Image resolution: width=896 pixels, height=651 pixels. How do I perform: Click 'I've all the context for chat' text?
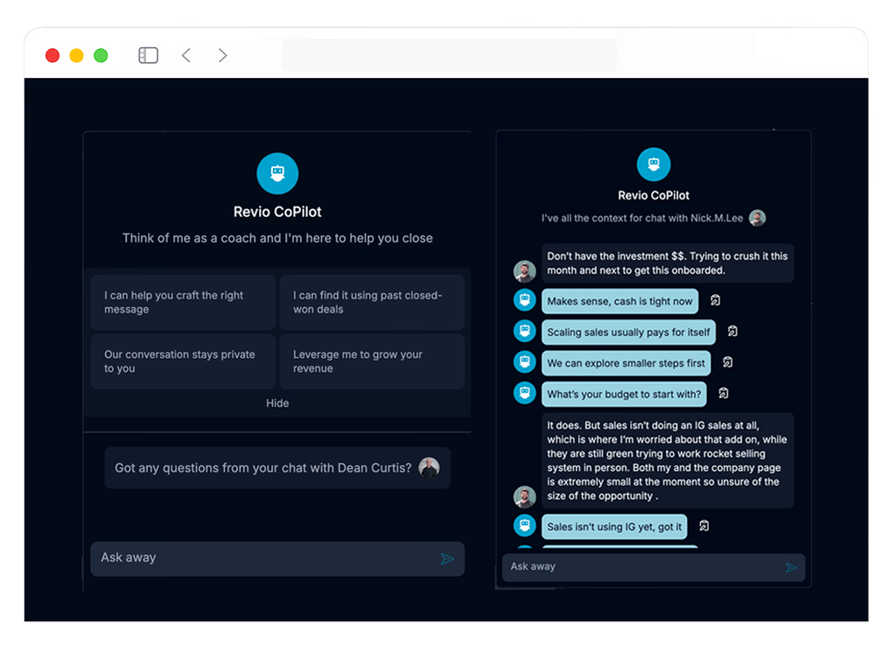(641, 218)
